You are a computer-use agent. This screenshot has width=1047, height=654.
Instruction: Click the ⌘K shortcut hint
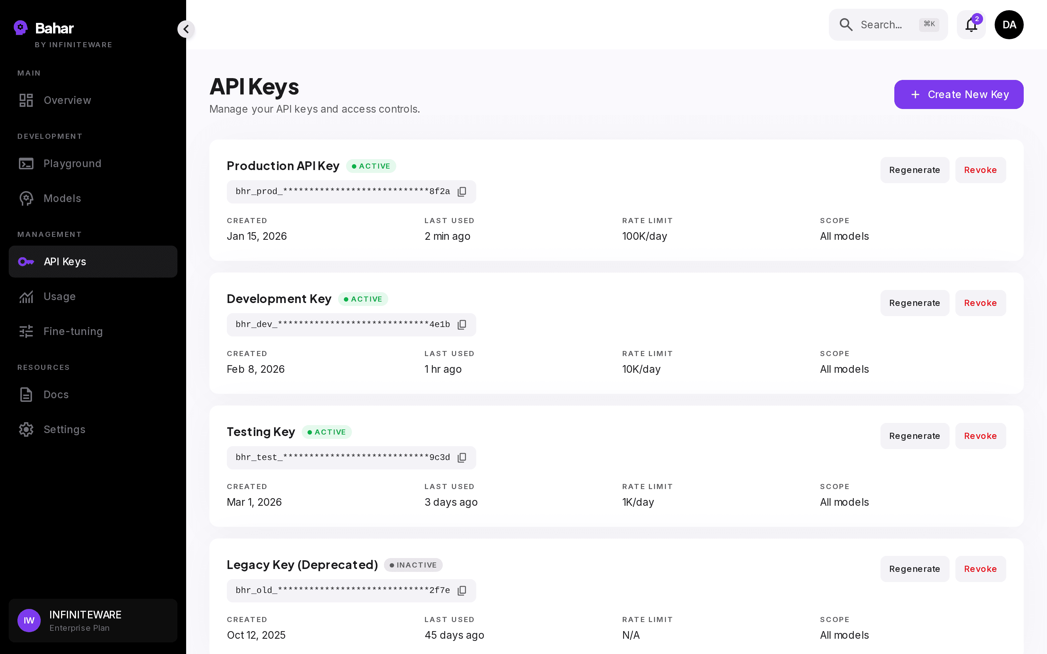pos(929,24)
